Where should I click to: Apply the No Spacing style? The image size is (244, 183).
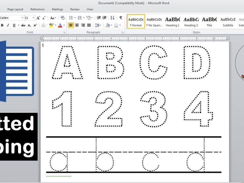(x=154, y=21)
